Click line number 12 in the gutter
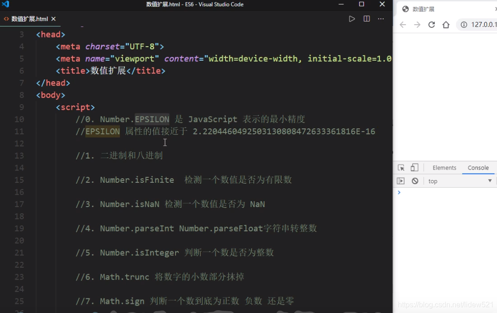The height and width of the screenshot is (313, 497). tap(19, 143)
